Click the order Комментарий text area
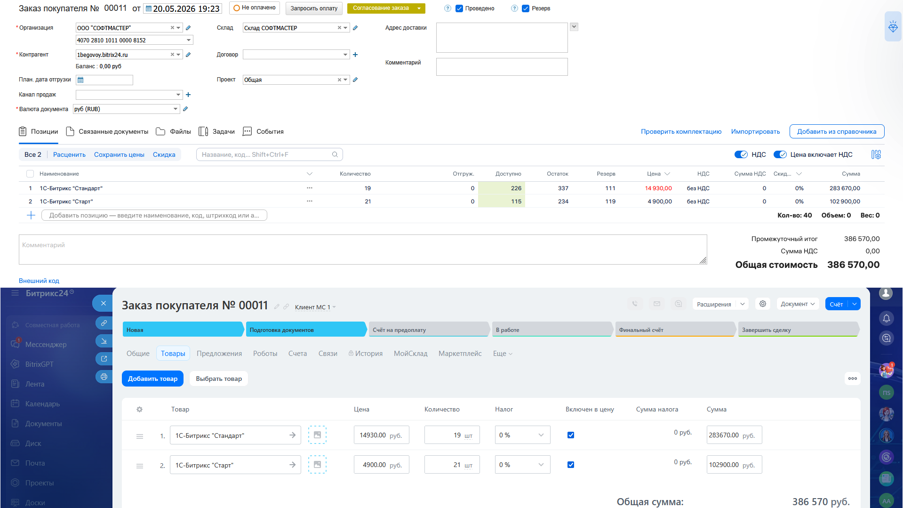This screenshot has height=508, width=903. (363, 250)
